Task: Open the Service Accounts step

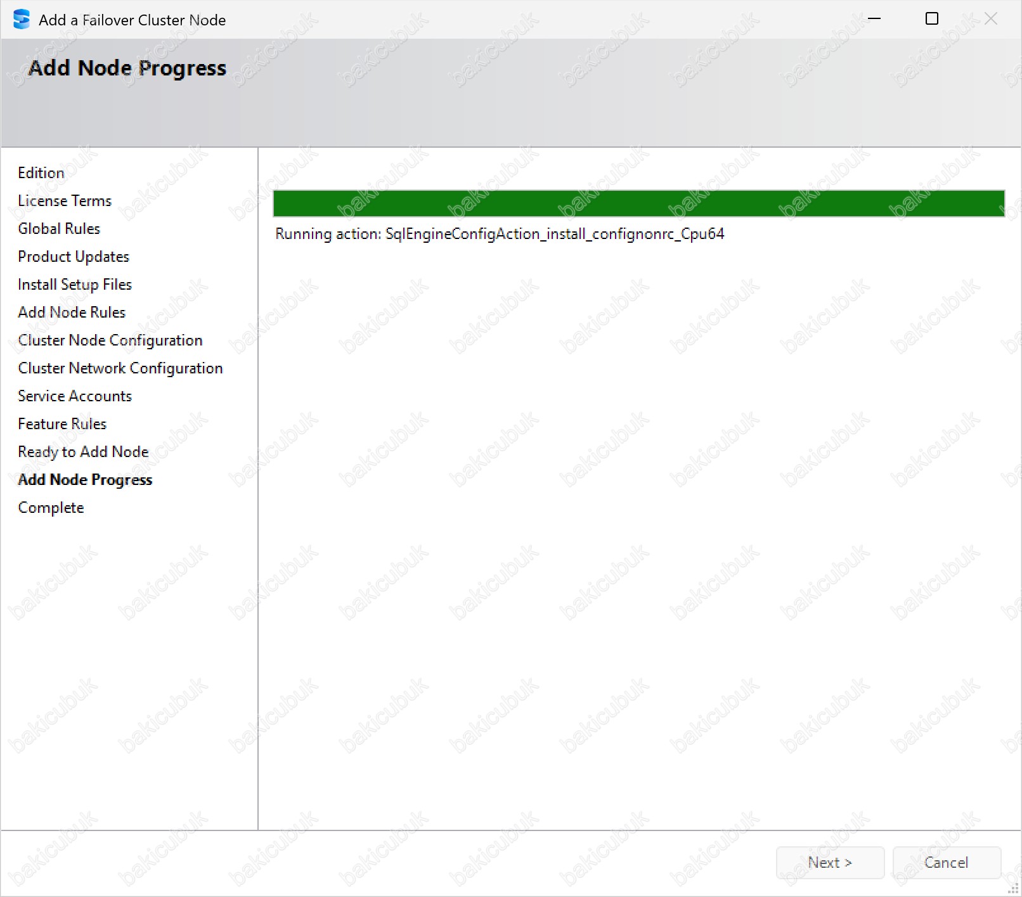Action: click(x=75, y=396)
